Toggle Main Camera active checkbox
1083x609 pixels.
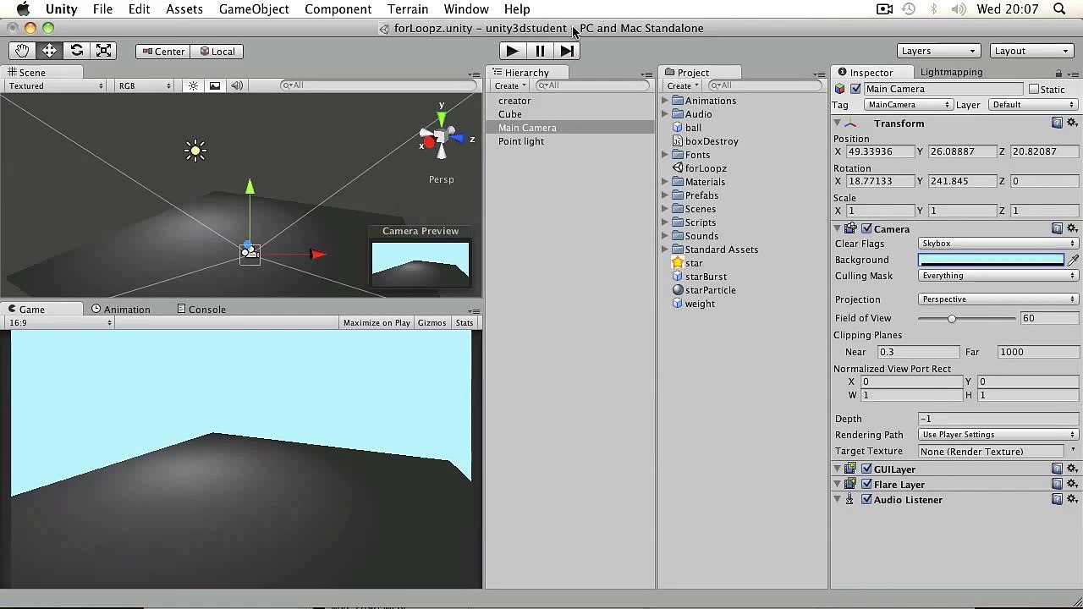(x=855, y=89)
